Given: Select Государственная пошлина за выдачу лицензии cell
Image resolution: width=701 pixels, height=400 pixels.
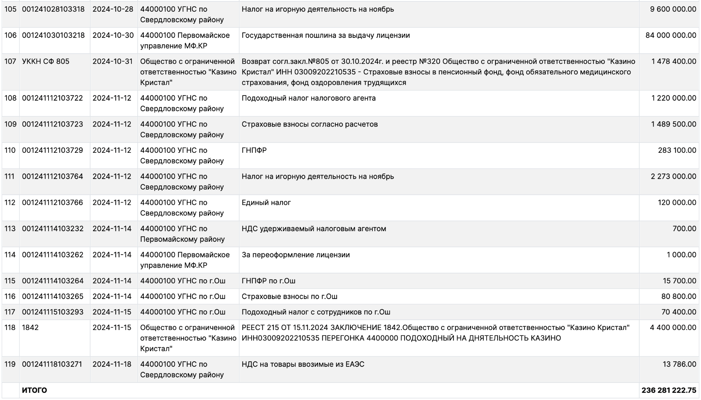Looking at the screenshot, I should pyautogui.click(x=325, y=35).
